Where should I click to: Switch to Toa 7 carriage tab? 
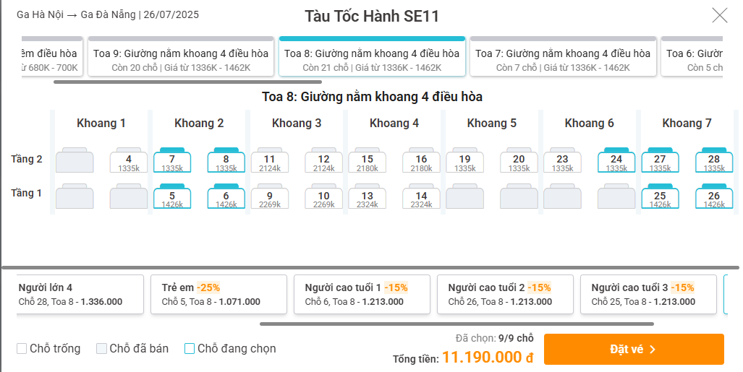tap(563, 56)
